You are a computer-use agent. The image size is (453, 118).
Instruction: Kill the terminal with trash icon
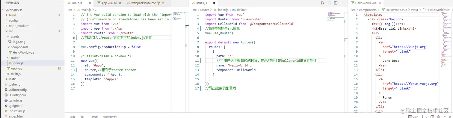438,117
